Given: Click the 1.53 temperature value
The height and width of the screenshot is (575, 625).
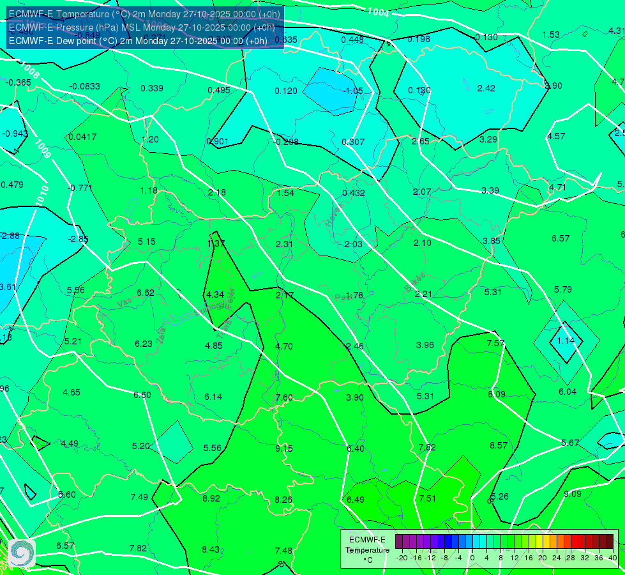Looking at the screenshot, I should click(x=551, y=34).
